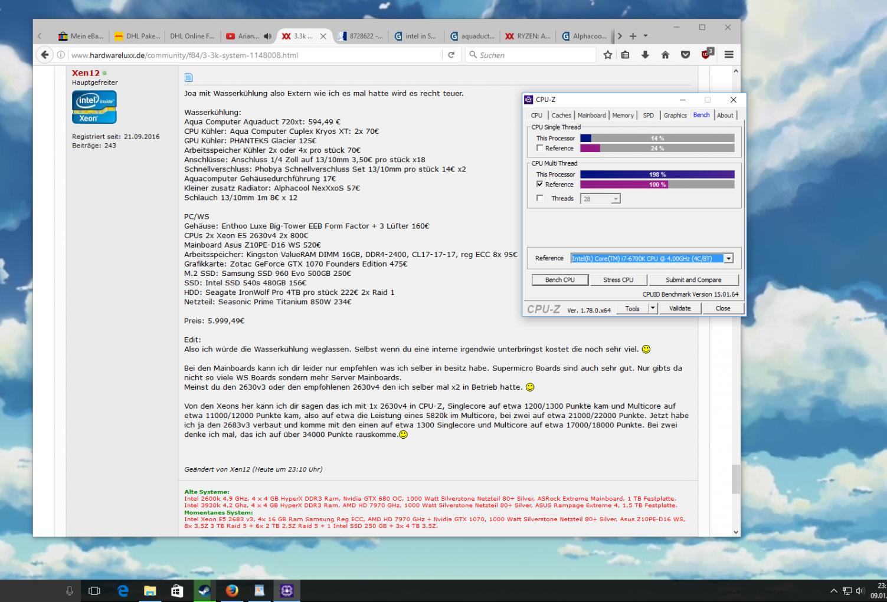This screenshot has width=887, height=602.
Task: Switch to CPU-Z on the taskbar
Action: click(287, 590)
